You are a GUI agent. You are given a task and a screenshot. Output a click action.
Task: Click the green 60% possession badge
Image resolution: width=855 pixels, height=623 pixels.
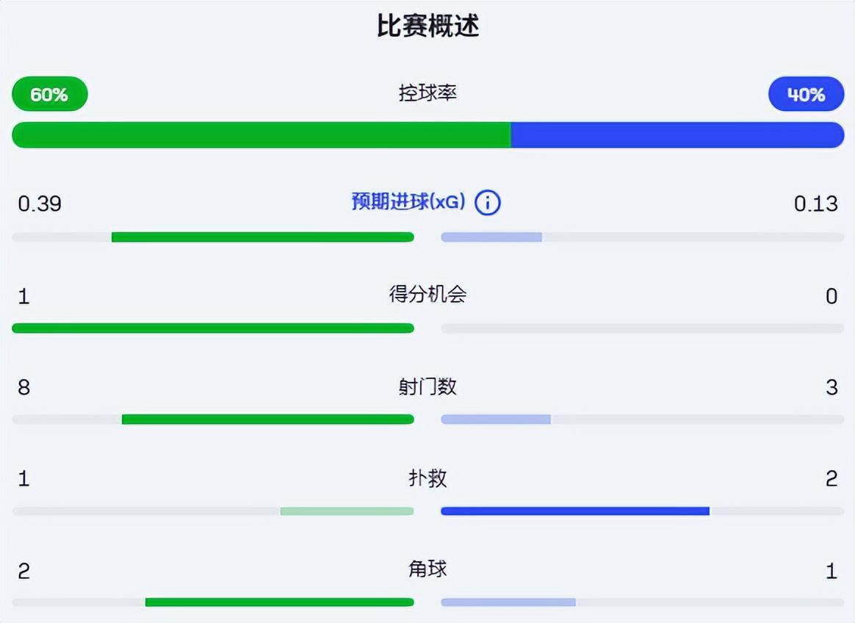coord(50,94)
